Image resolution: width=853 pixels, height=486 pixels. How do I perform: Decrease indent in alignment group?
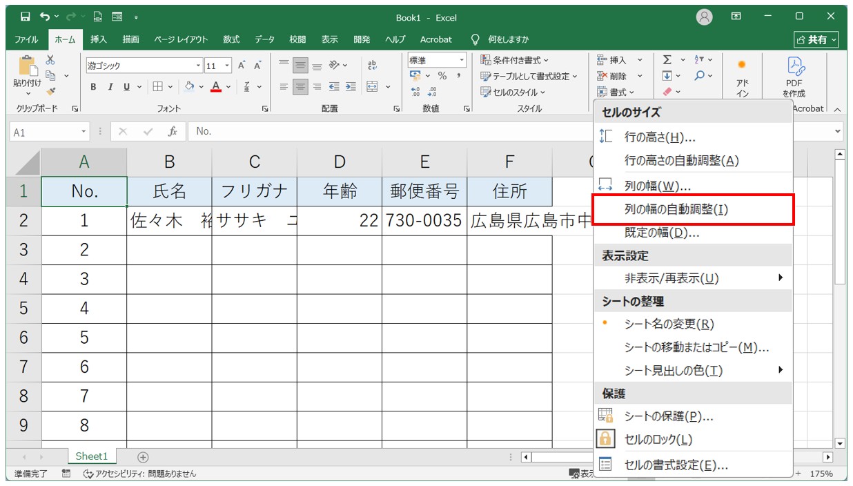[x=335, y=87]
